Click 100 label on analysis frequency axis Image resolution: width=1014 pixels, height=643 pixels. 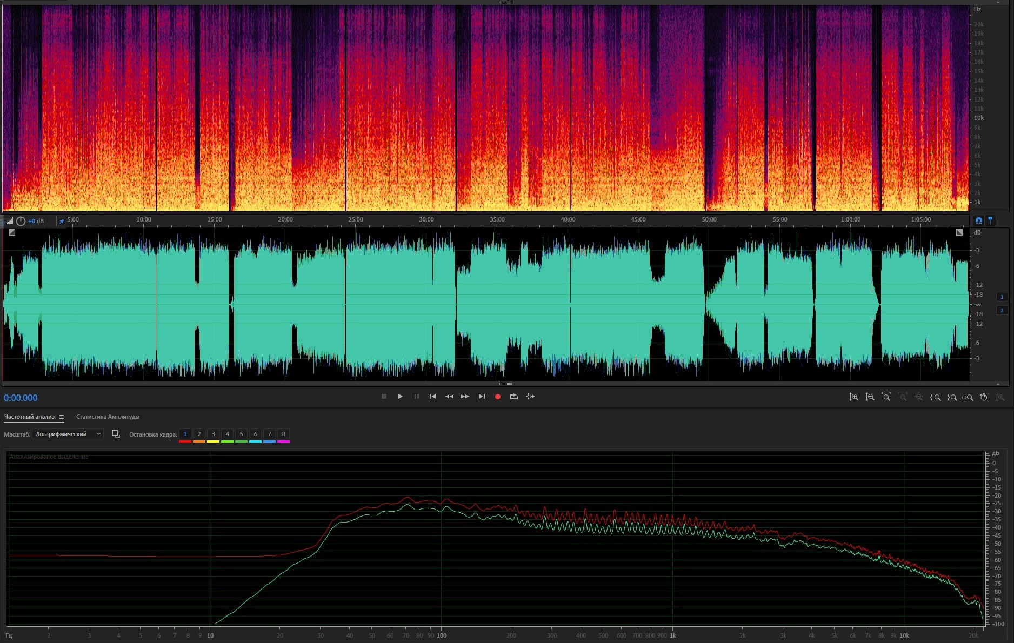[442, 635]
